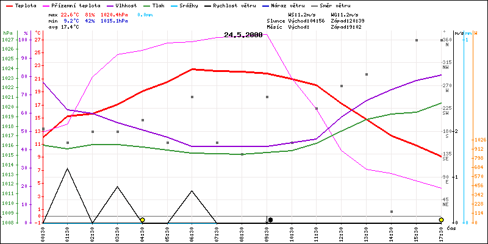Viewport: 488px width, 244px height.
Task: Click the NW wind direction axis label
Action: (447, 67)
